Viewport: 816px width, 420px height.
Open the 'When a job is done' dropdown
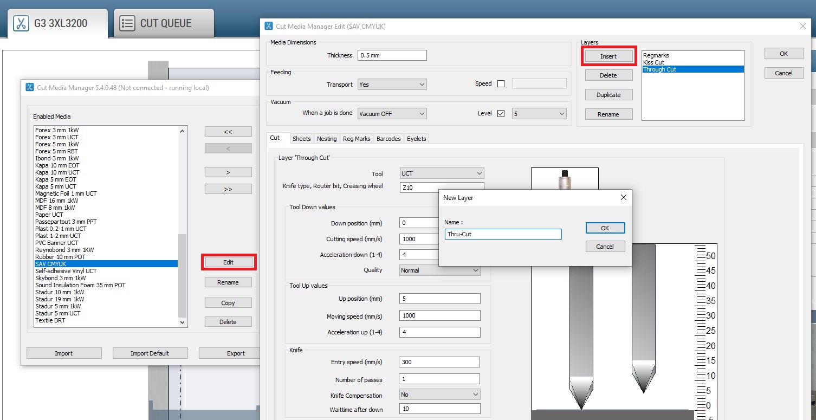click(x=392, y=114)
